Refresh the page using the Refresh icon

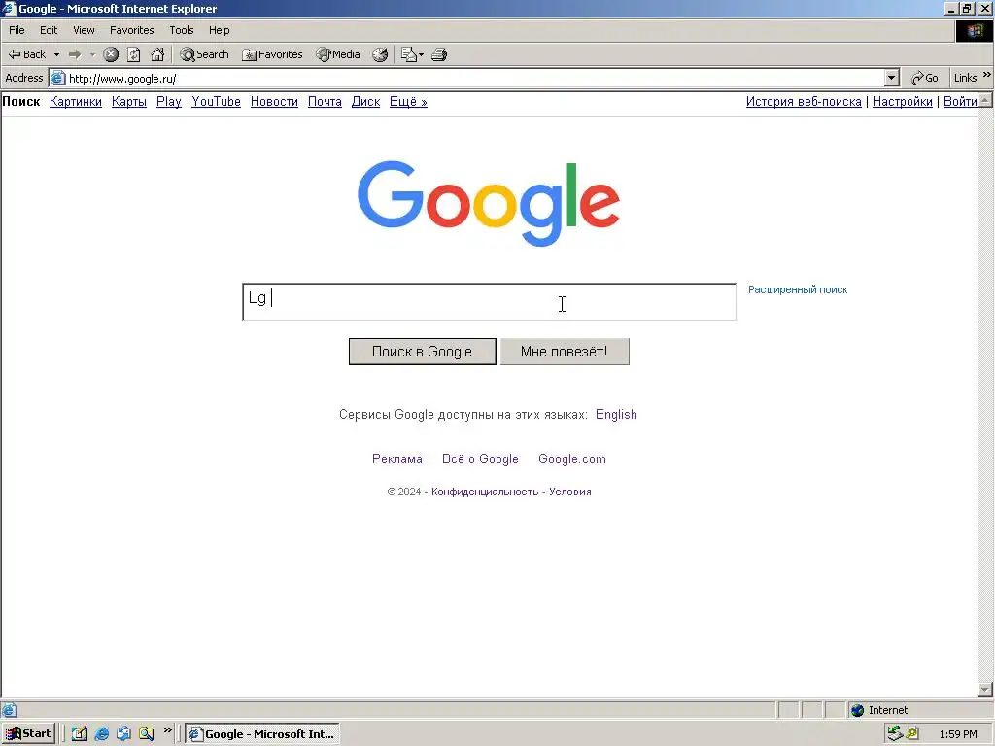coord(134,54)
